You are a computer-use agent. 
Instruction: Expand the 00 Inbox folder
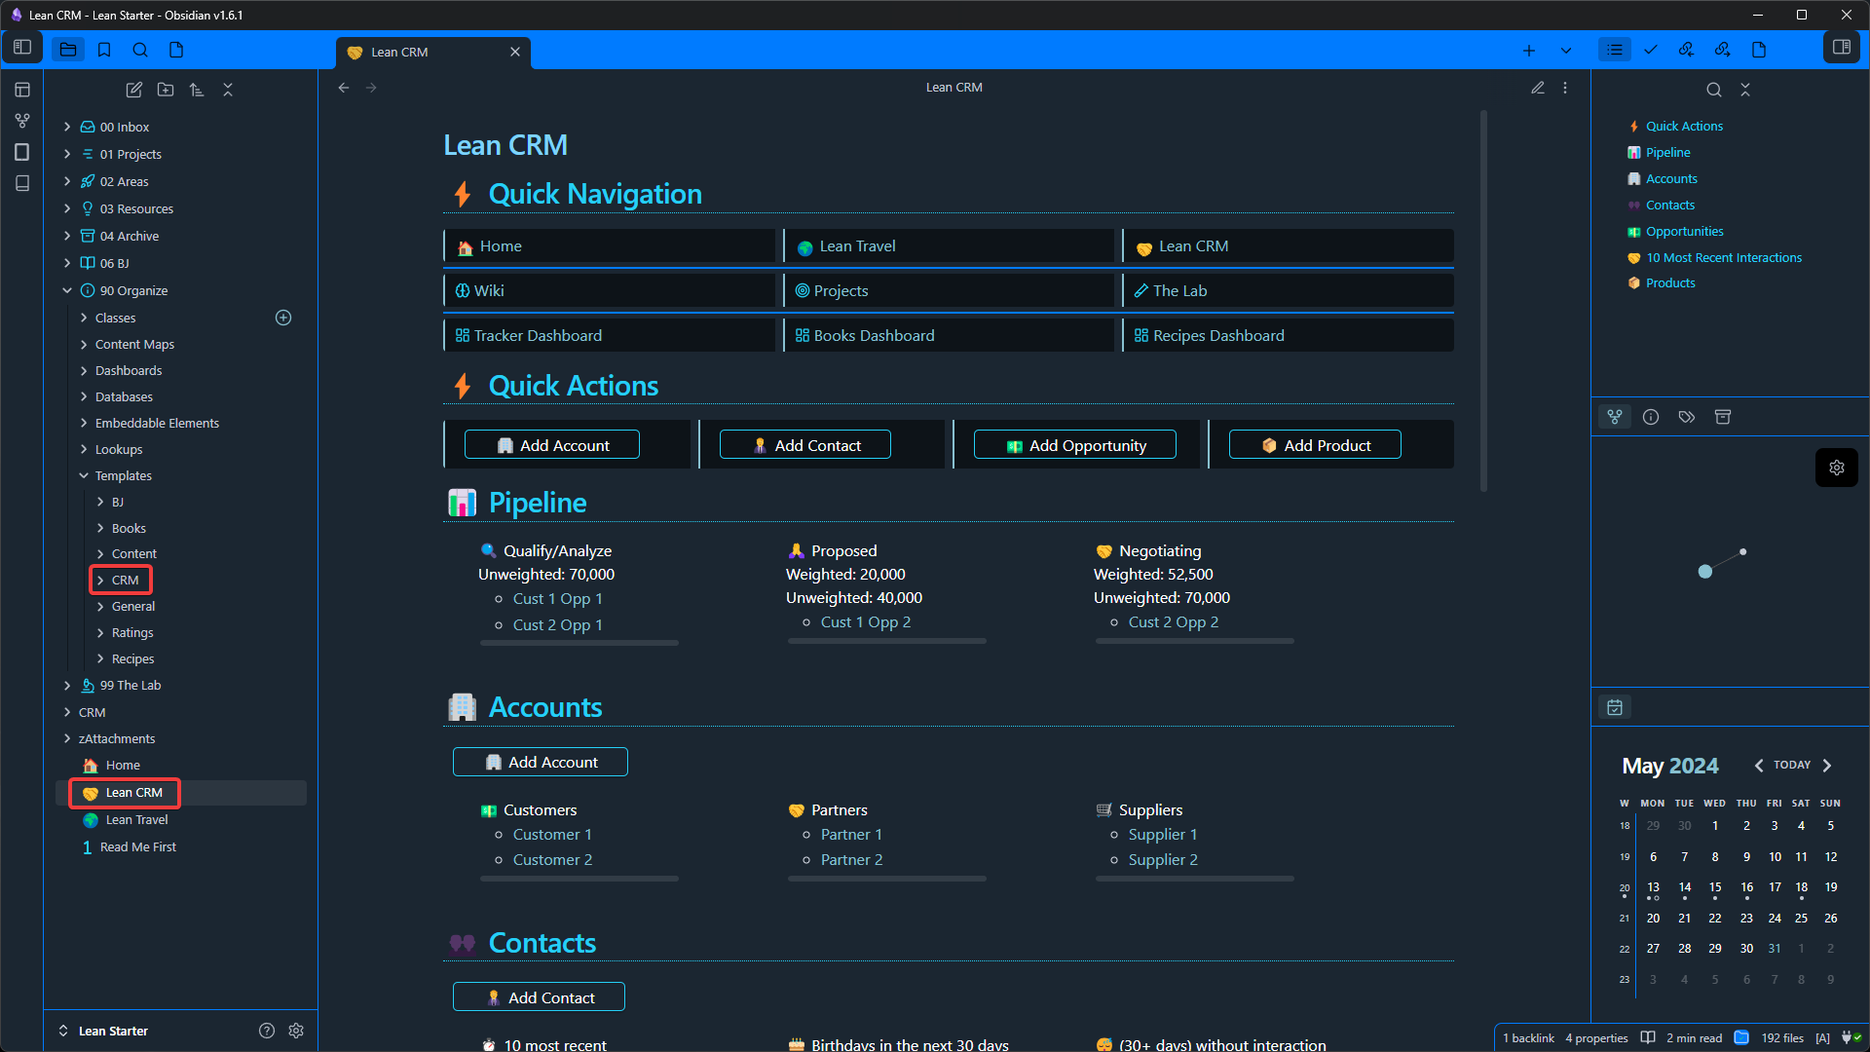tap(67, 127)
